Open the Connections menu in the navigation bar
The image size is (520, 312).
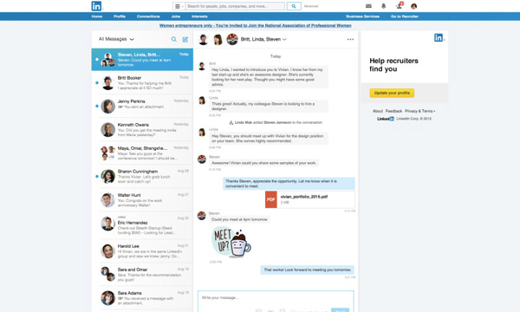point(148,16)
